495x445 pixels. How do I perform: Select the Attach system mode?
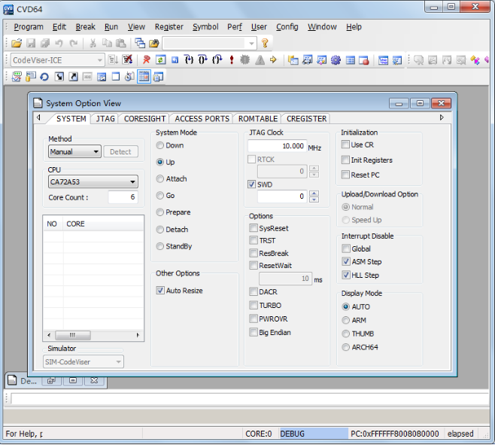pyautogui.click(x=159, y=179)
